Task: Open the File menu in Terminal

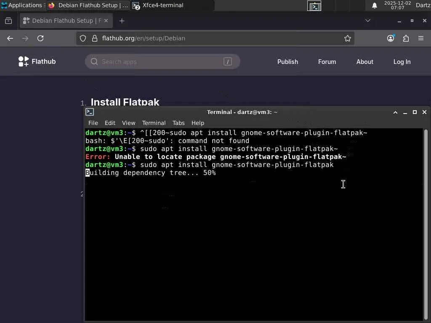Action: point(93,123)
